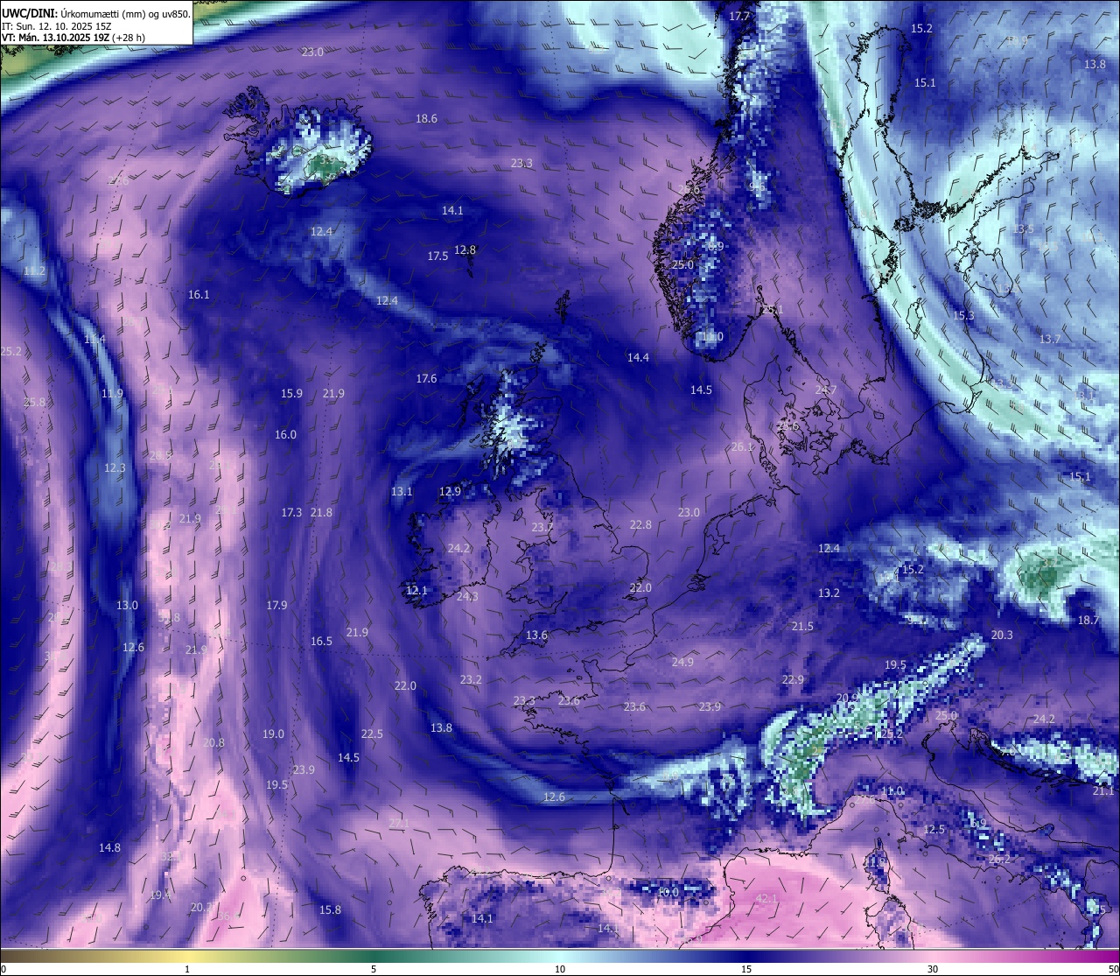Click the 18.7 value at the right edge

(x=1088, y=621)
